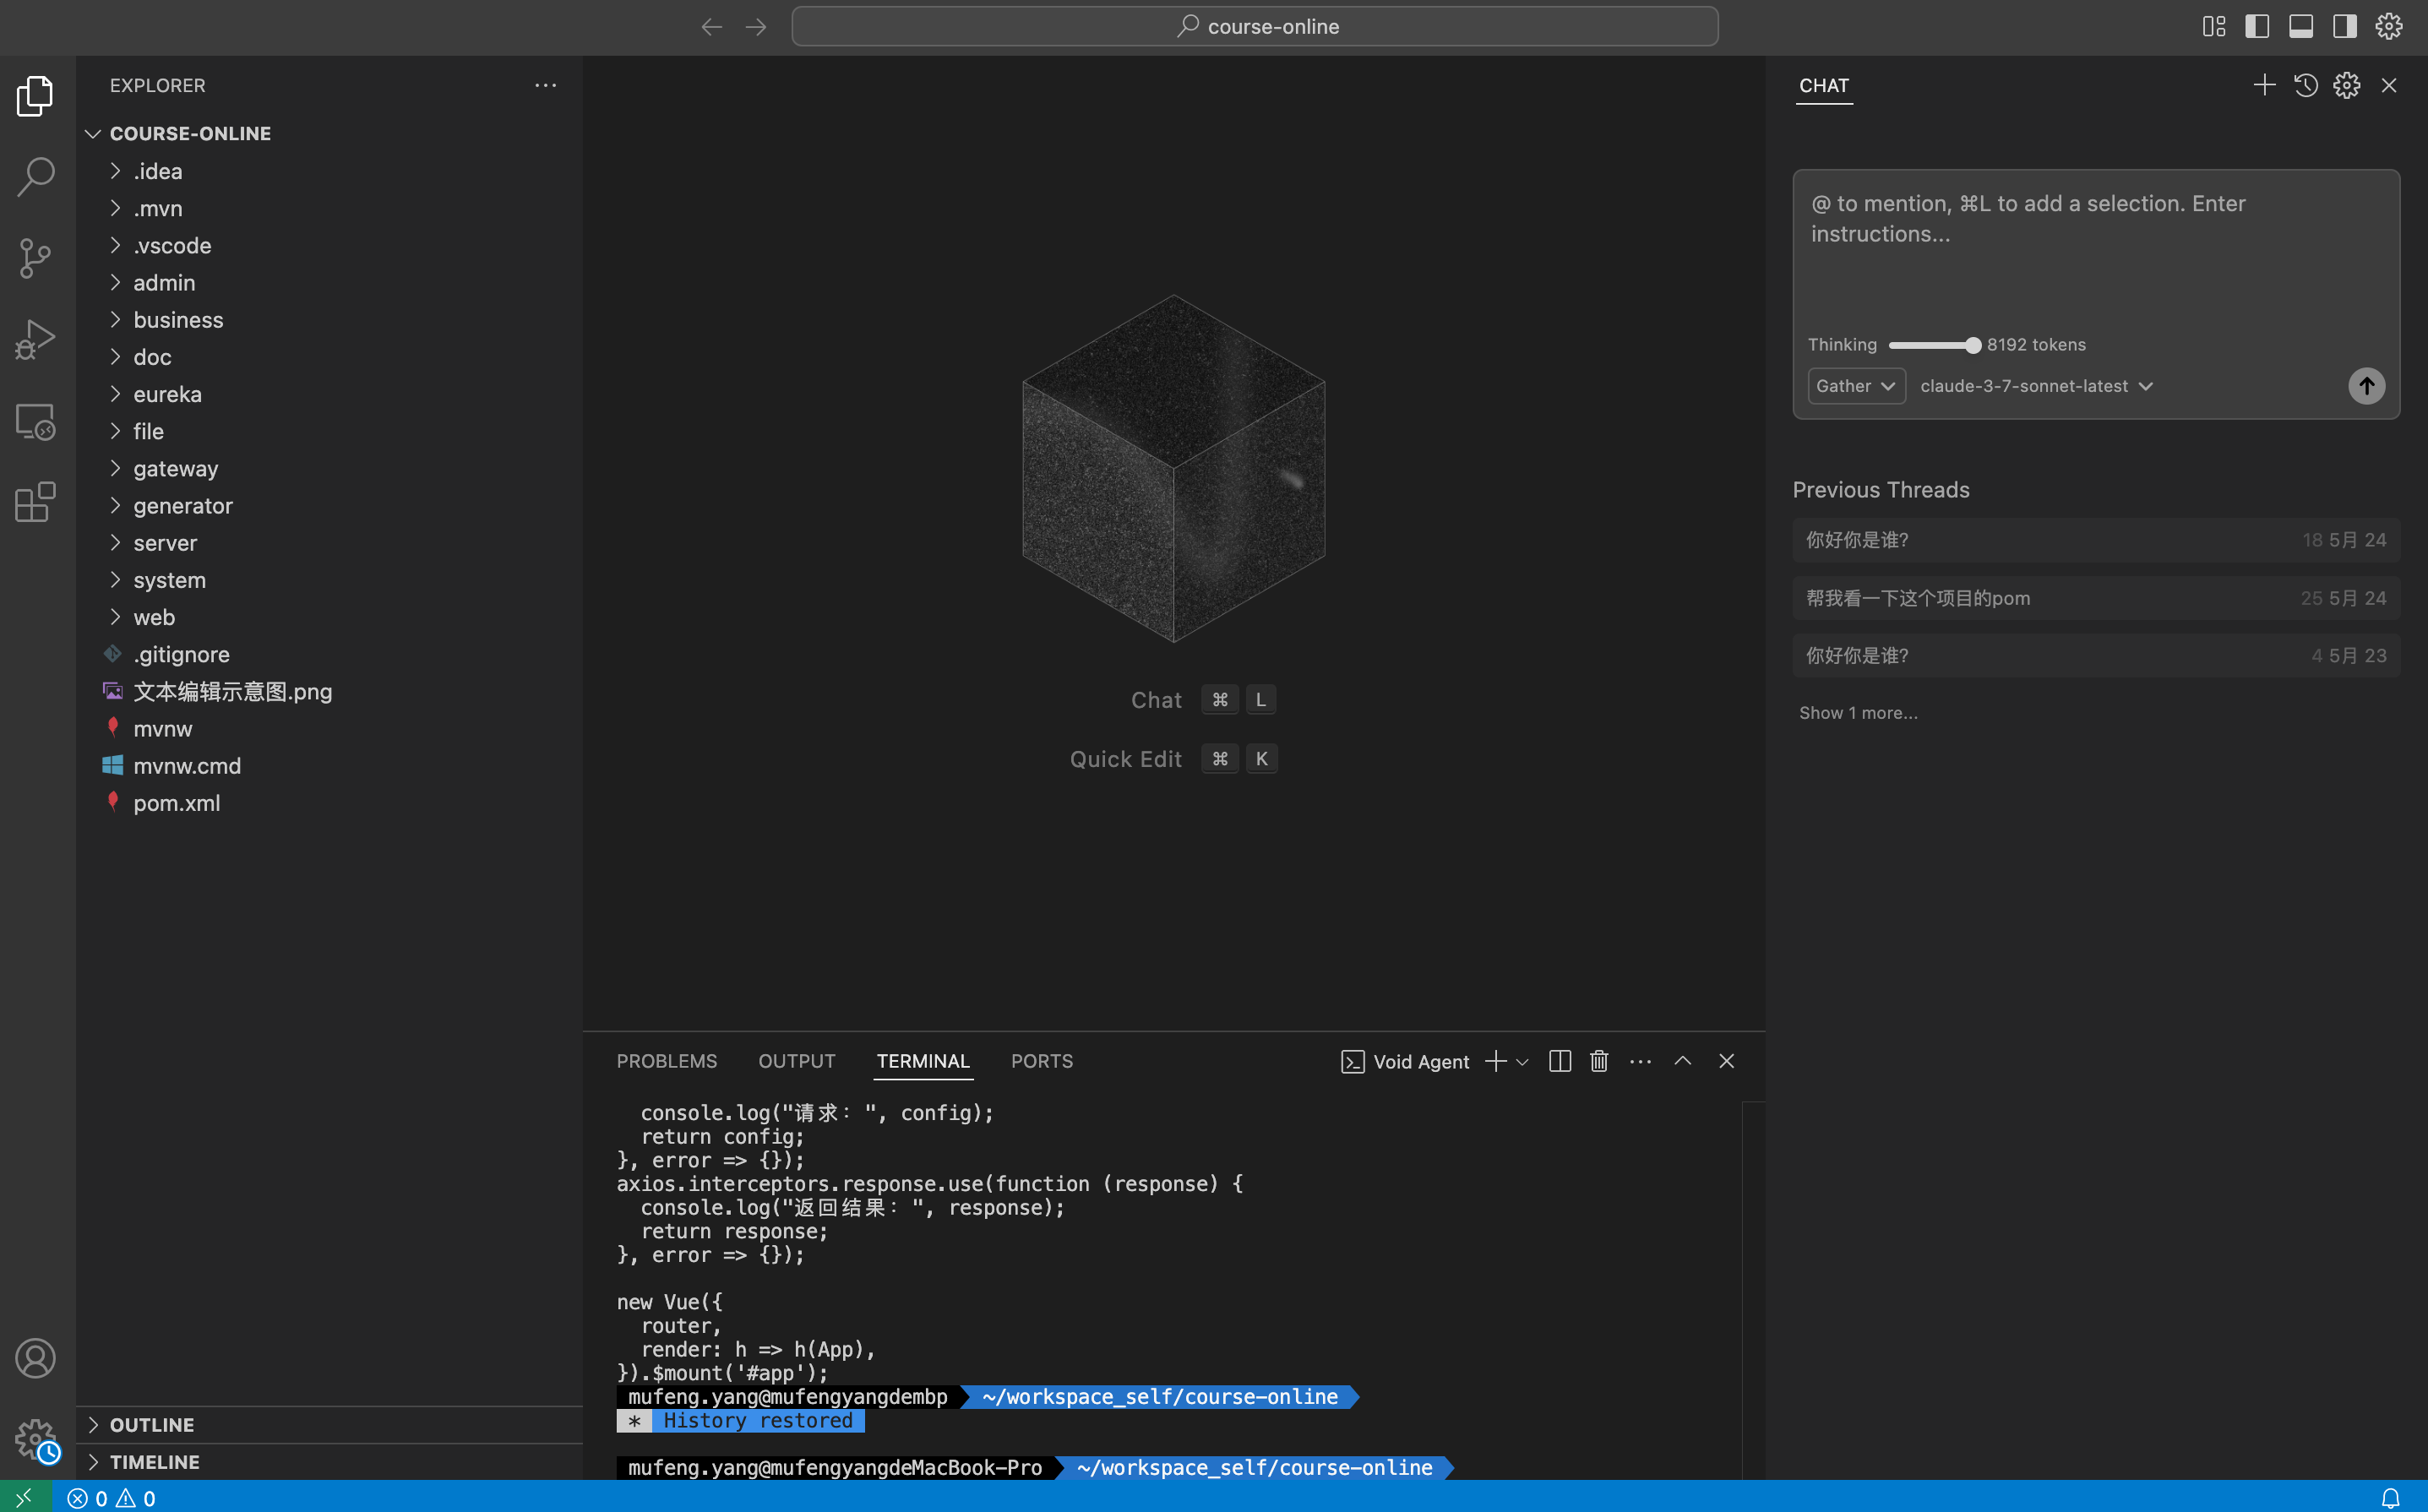Screen dimensions: 2428x1512
Task: Expand the TIMELINE section
Action: (x=329, y=1462)
